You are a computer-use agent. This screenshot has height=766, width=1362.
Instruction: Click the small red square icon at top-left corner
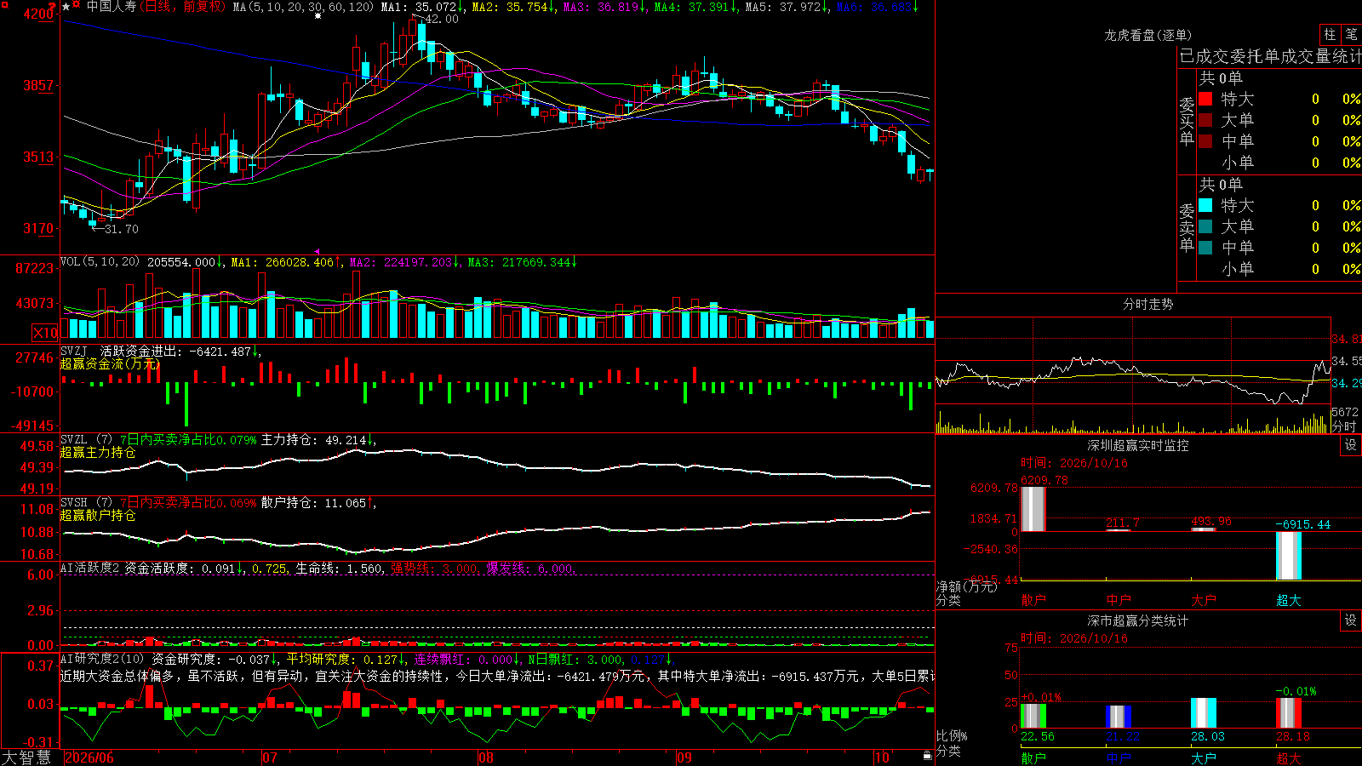pyautogui.click(x=5, y=5)
